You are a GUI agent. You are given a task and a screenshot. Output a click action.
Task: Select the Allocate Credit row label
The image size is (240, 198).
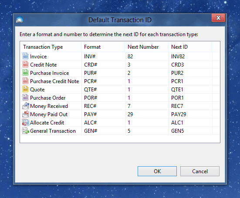tap(47, 122)
